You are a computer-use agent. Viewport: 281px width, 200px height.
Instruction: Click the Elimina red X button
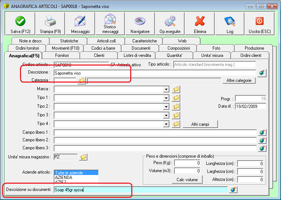(x=200, y=24)
